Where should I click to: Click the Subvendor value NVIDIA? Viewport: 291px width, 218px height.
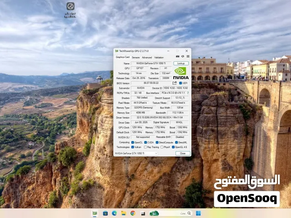(140, 88)
